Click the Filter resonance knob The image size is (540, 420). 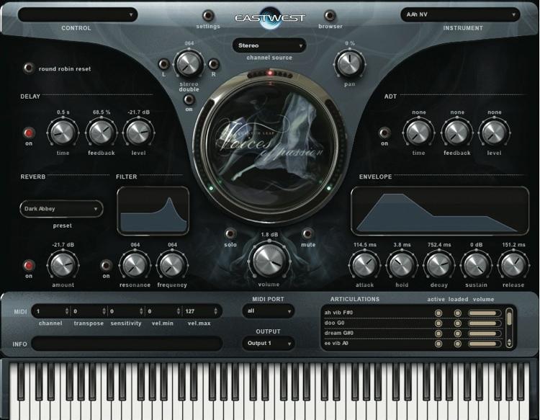pos(135,265)
